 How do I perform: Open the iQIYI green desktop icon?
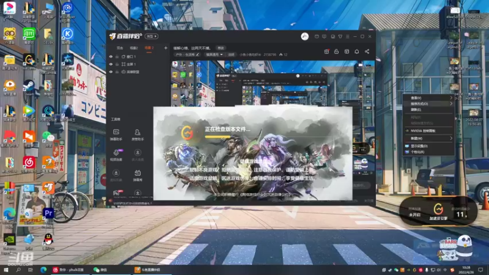click(x=29, y=36)
